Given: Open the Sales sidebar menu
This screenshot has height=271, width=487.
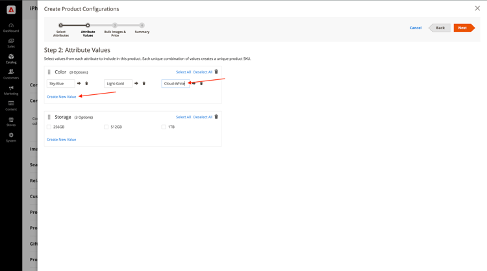Looking at the screenshot, I should [x=11, y=43].
